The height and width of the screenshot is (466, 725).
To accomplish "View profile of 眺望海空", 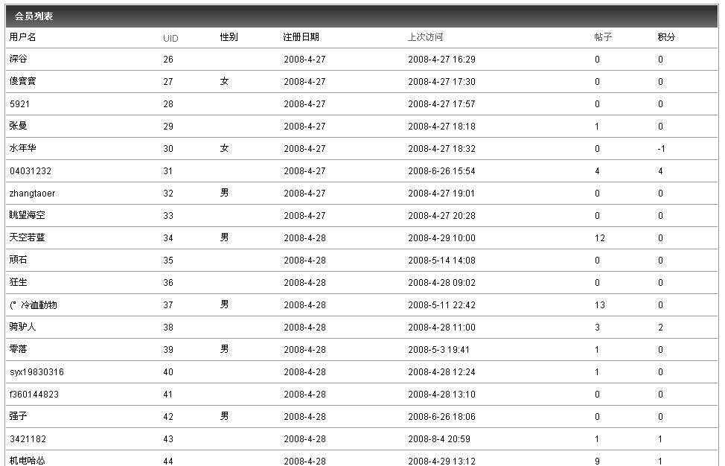I will [27, 216].
